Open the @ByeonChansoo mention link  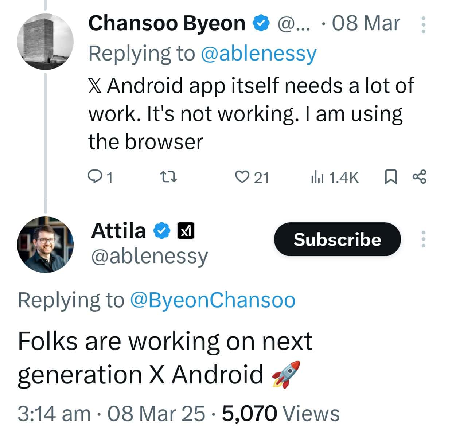pos(213,300)
